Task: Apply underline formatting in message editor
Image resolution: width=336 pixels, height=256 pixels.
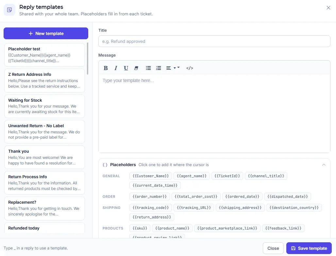Action: coord(126,68)
